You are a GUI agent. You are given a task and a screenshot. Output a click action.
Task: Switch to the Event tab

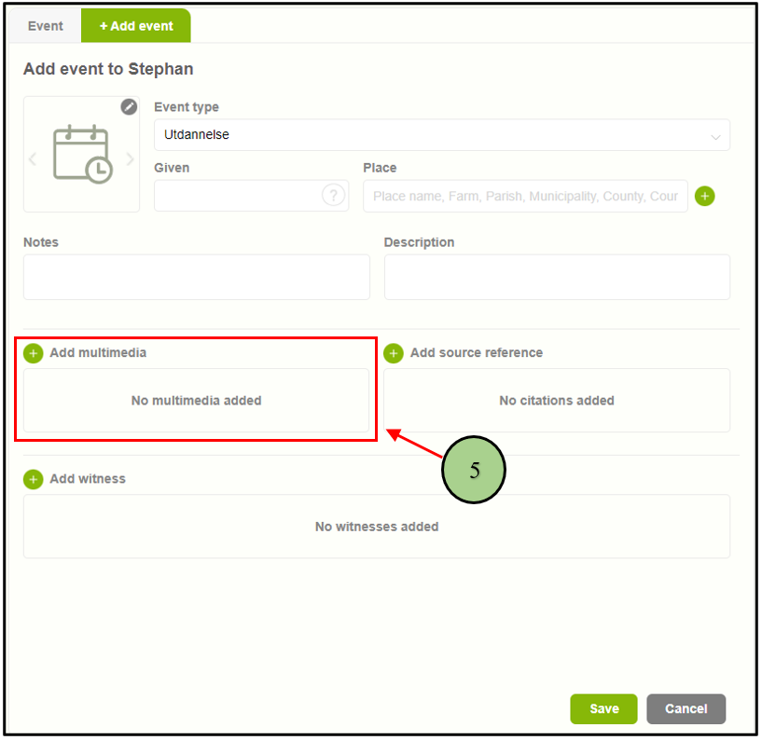click(45, 26)
